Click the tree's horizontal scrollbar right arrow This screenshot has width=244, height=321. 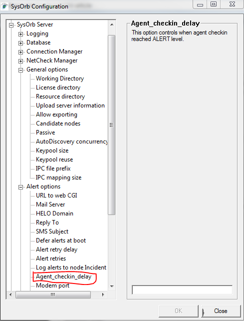click(x=103, y=294)
